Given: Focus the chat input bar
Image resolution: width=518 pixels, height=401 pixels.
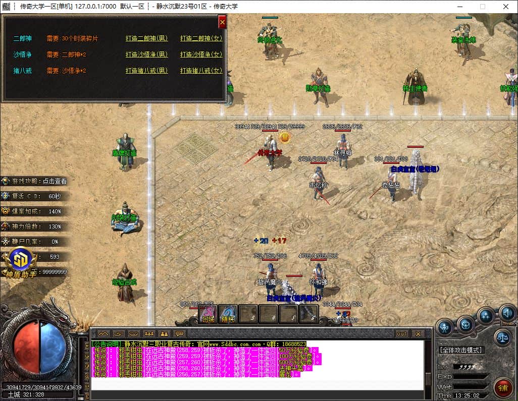Looking at the screenshot, I should click(x=257, y=395).
